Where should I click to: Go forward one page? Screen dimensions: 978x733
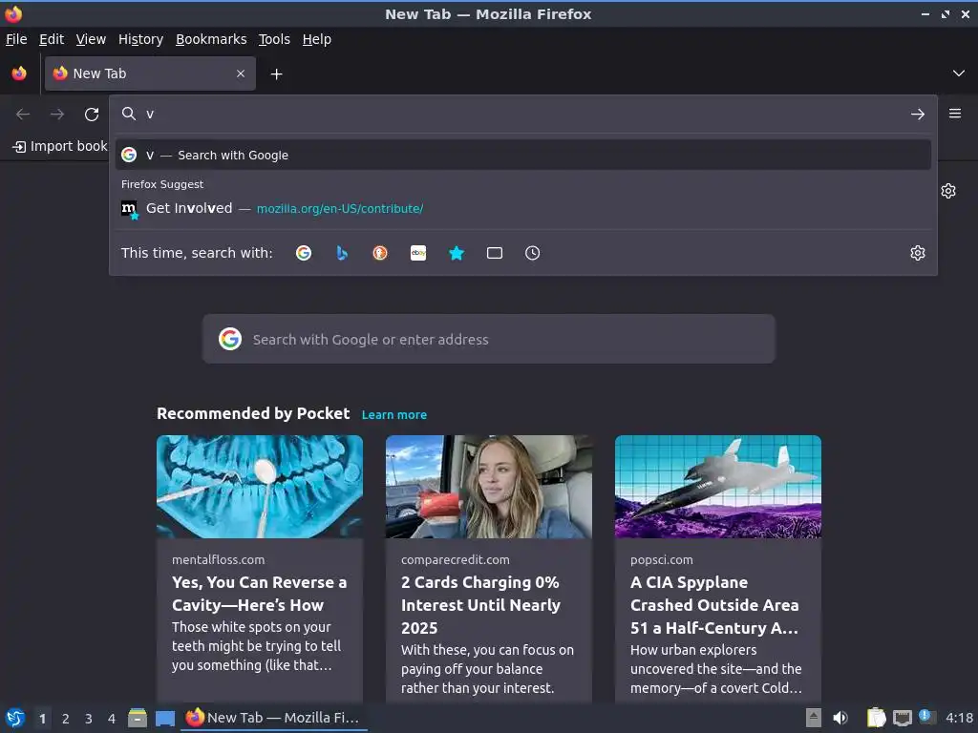click(57, 115)
